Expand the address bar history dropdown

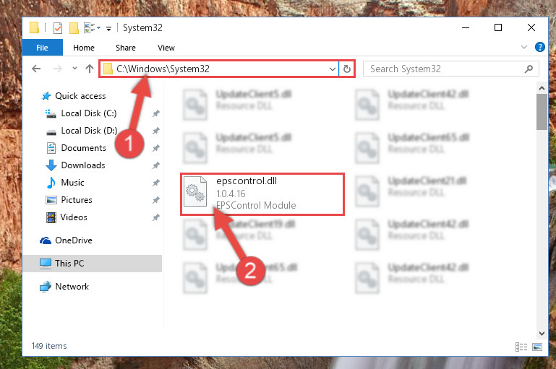(x=333, y=69)
